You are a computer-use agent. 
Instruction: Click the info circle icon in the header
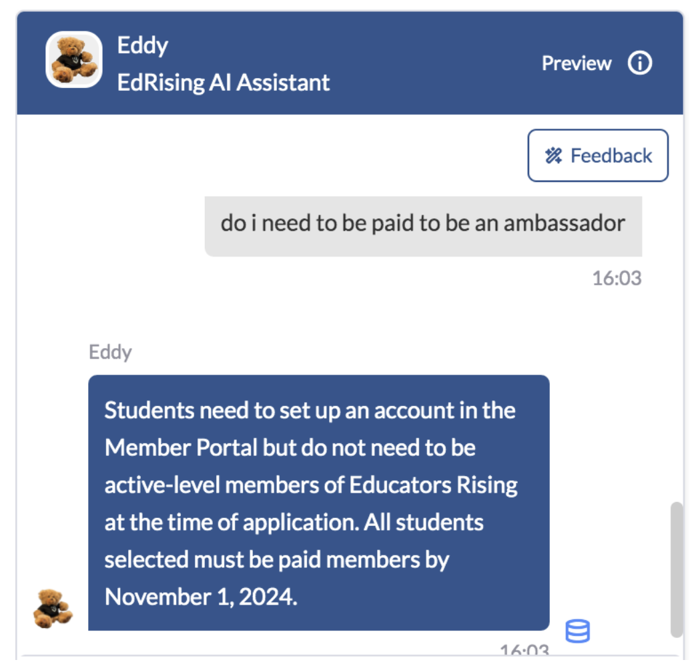639,63
